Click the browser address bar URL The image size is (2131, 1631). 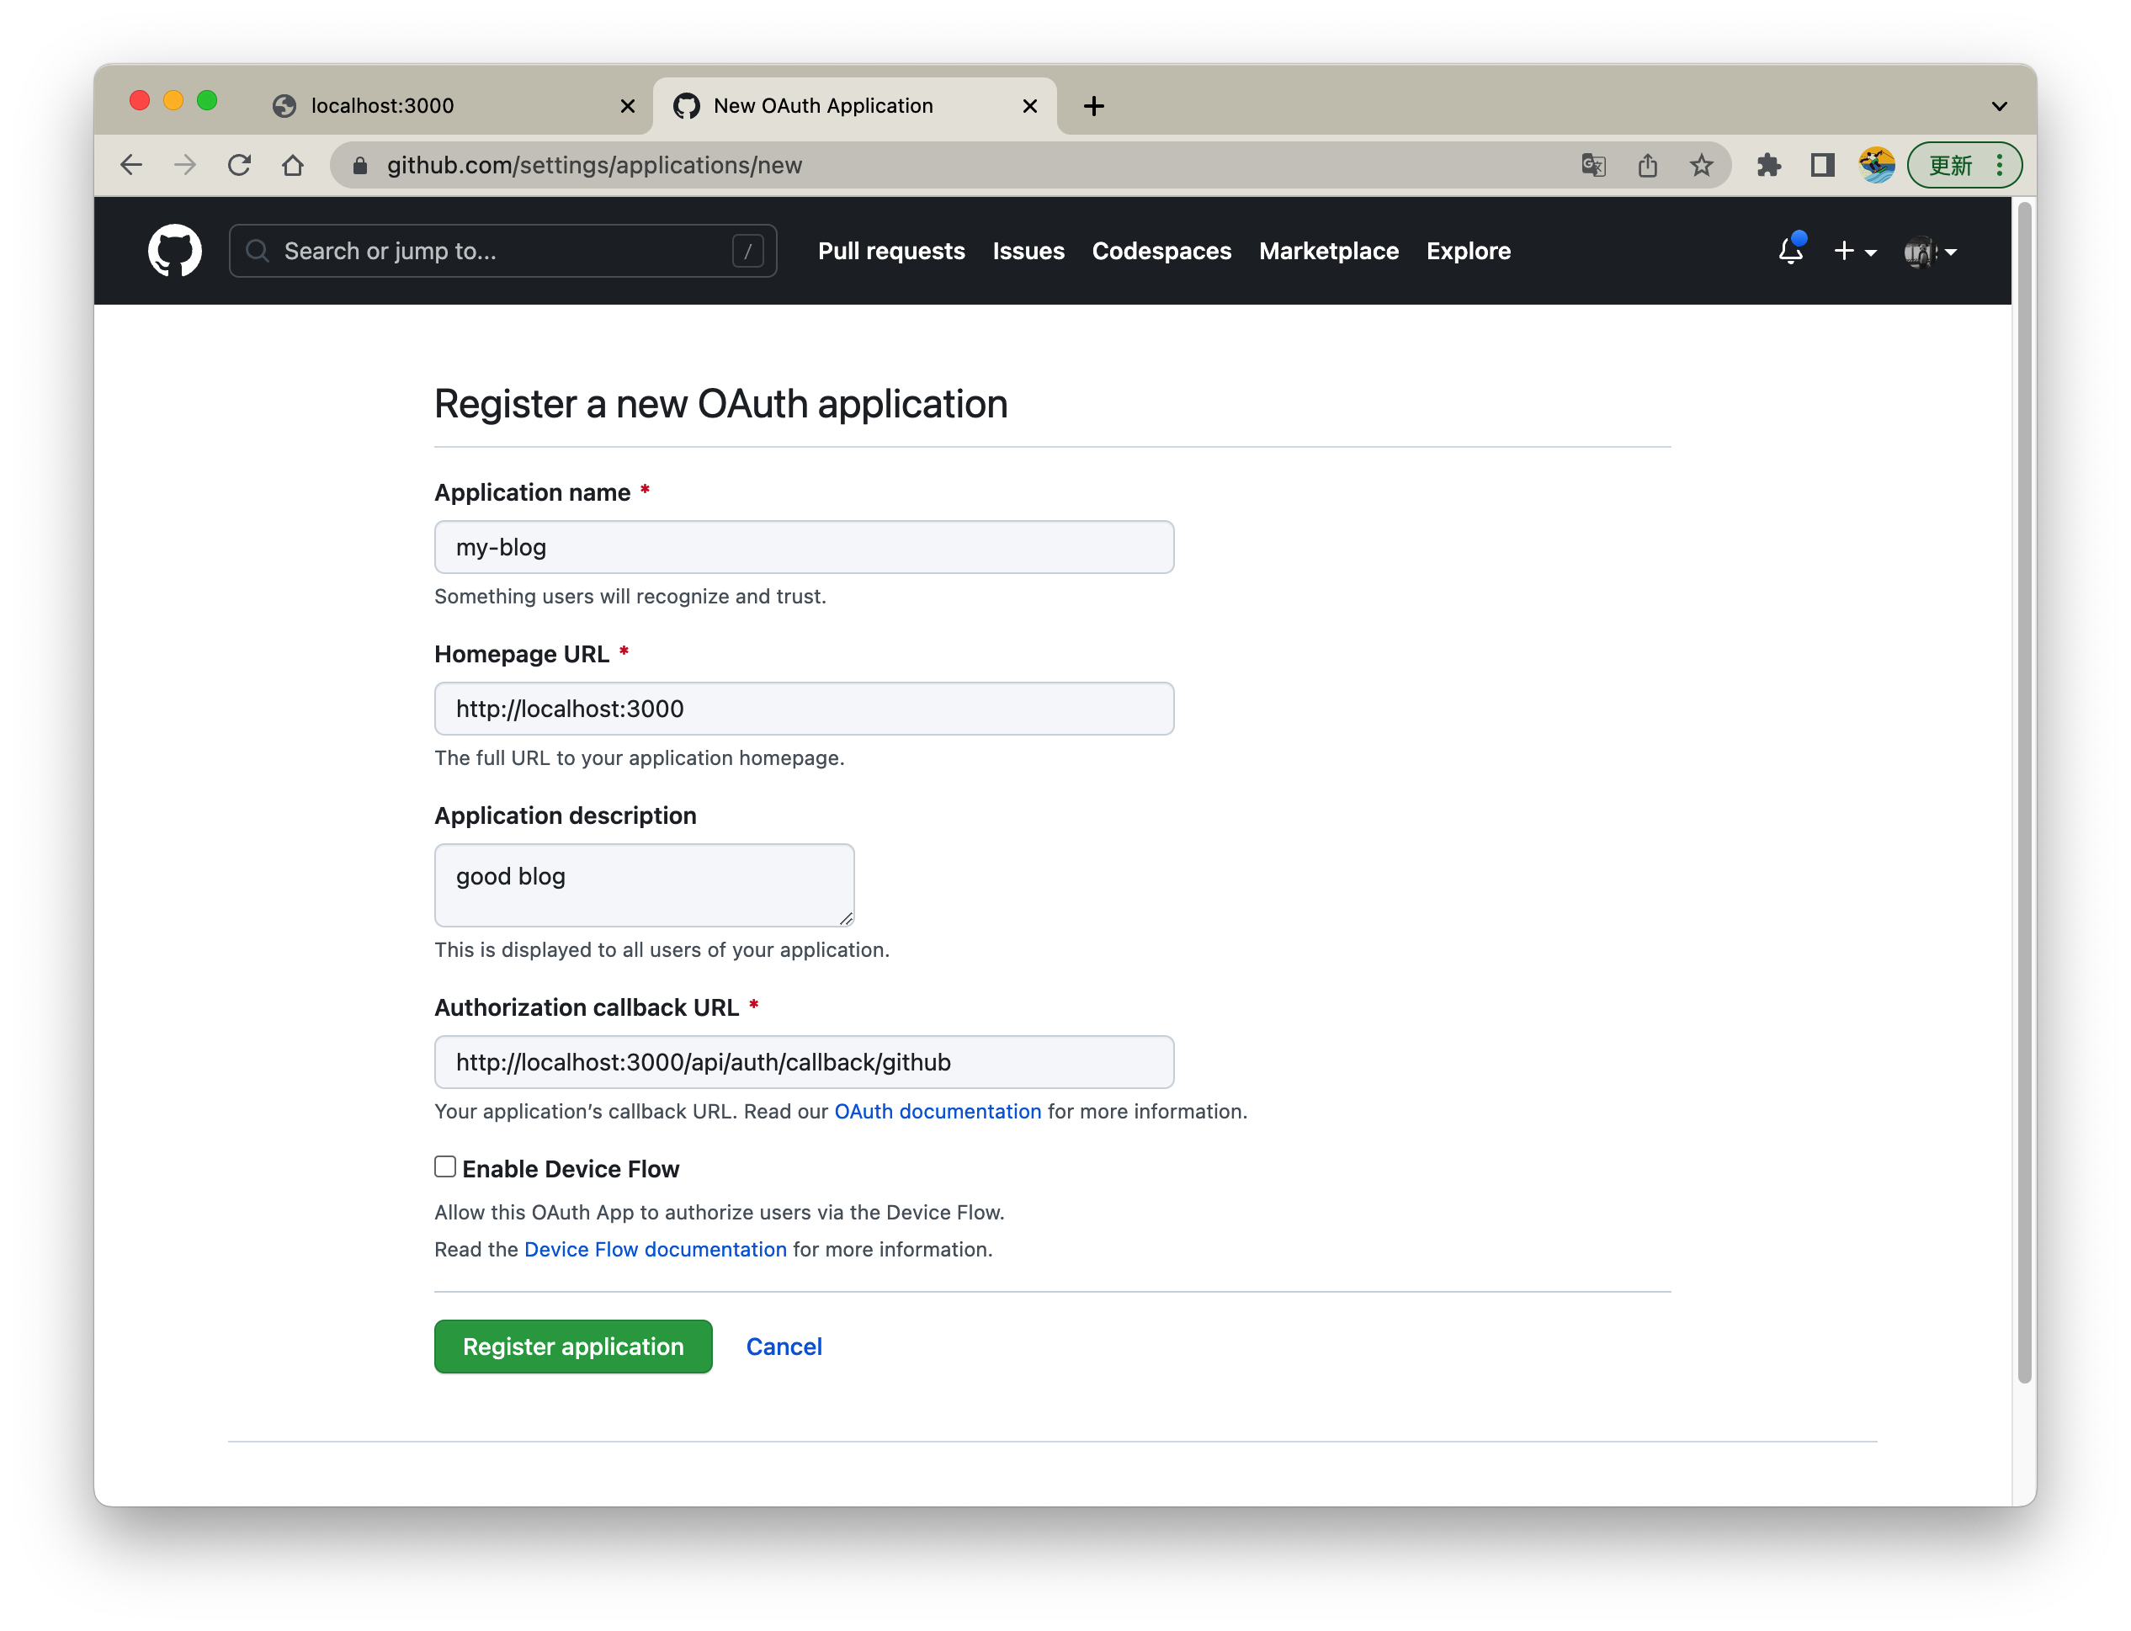[594, 165]
